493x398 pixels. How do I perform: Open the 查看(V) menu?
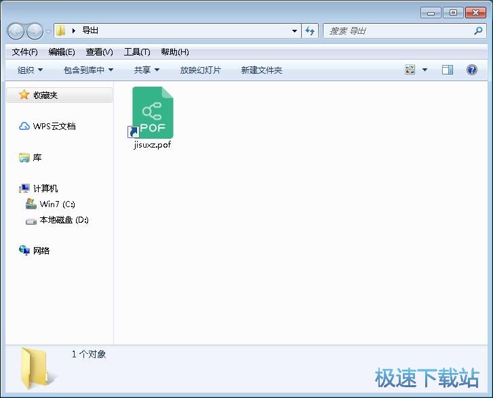[x=100, y=52]
